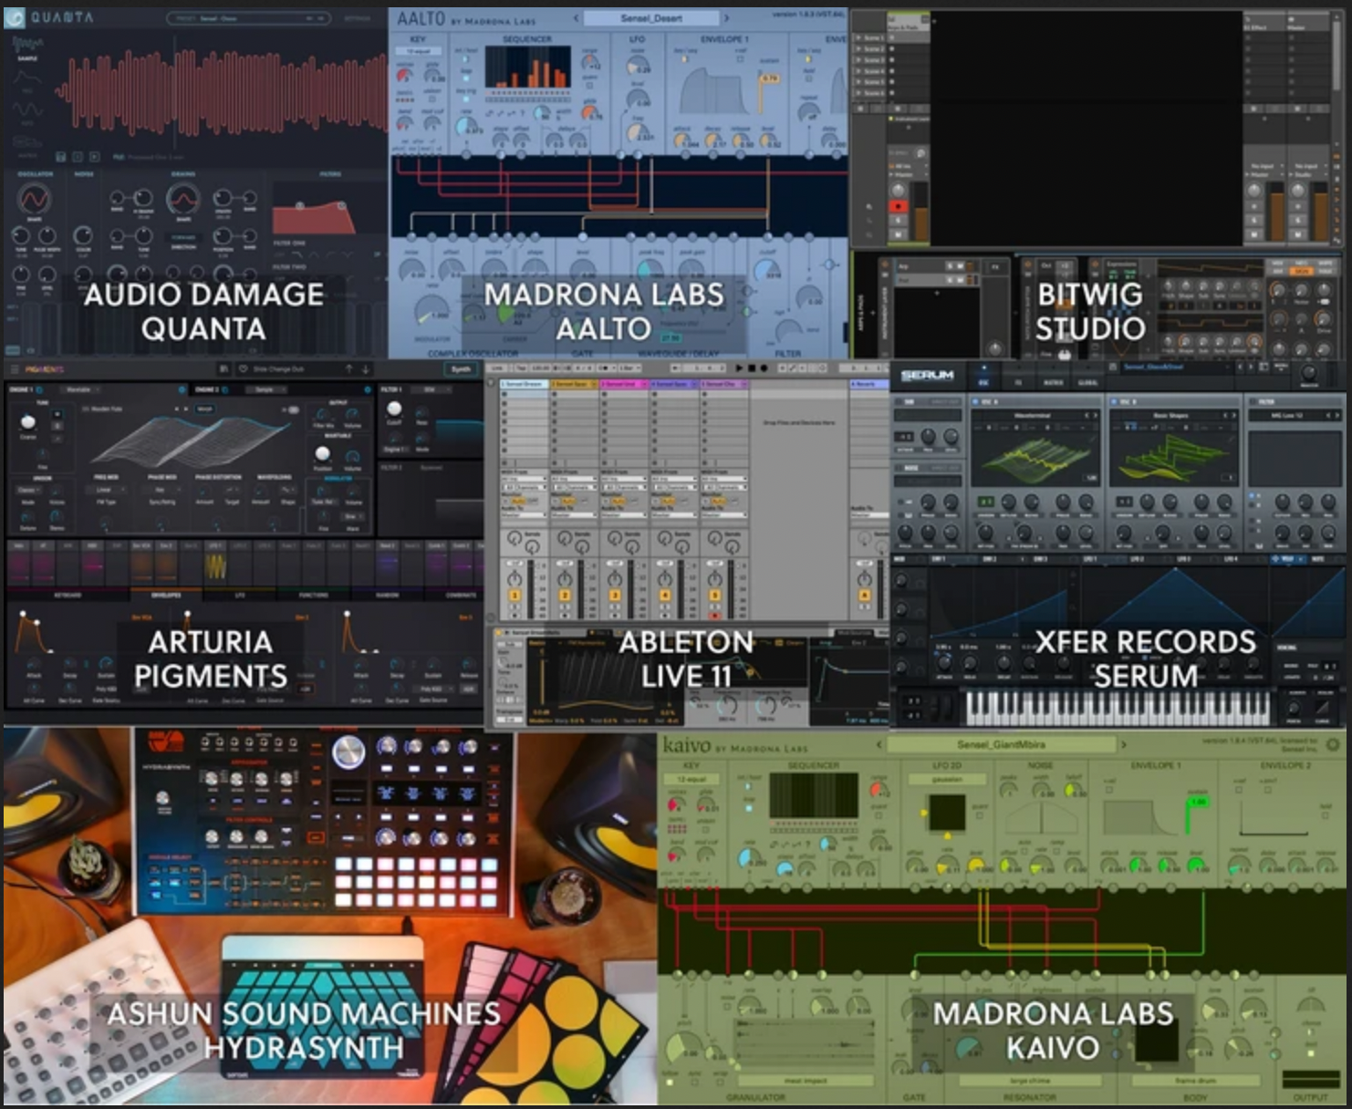
Task: Open the Random tab in Pigments
Action: 387,596
